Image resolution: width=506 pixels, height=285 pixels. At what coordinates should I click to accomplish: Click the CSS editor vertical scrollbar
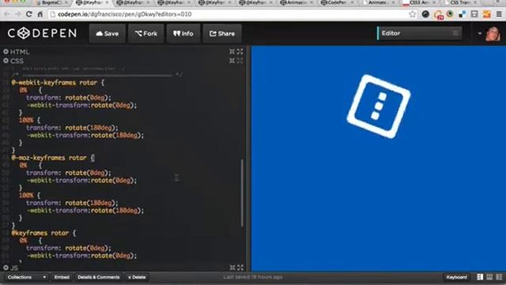242,193
